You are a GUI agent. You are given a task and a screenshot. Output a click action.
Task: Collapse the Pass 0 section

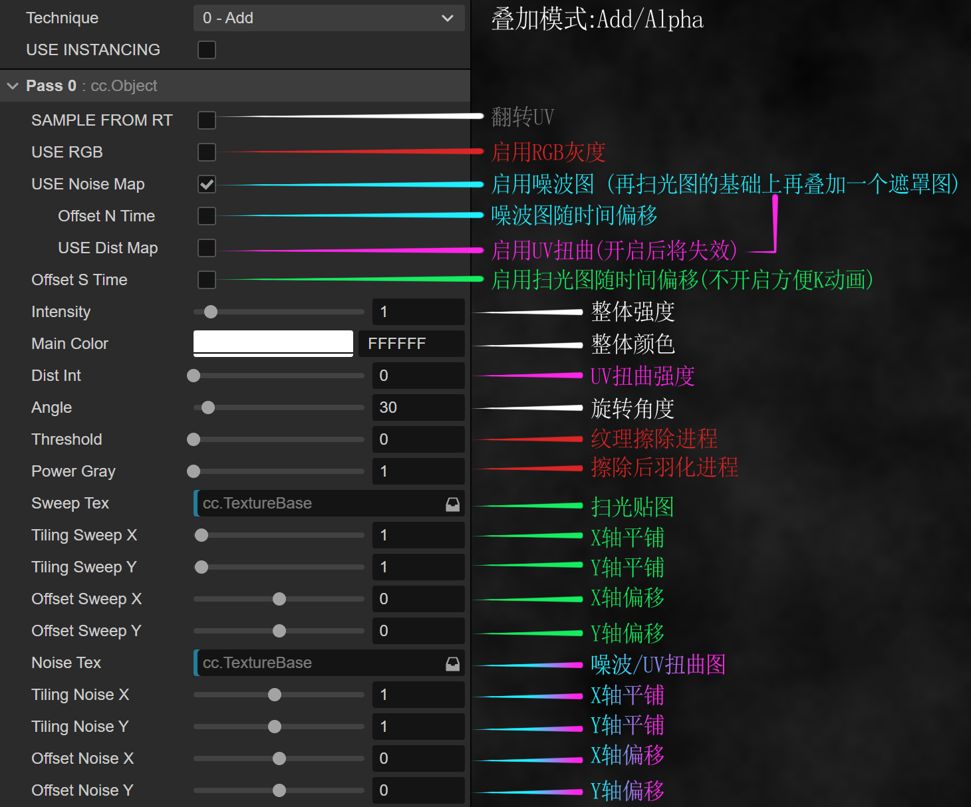pyautogui.click(x=13, y=86)
